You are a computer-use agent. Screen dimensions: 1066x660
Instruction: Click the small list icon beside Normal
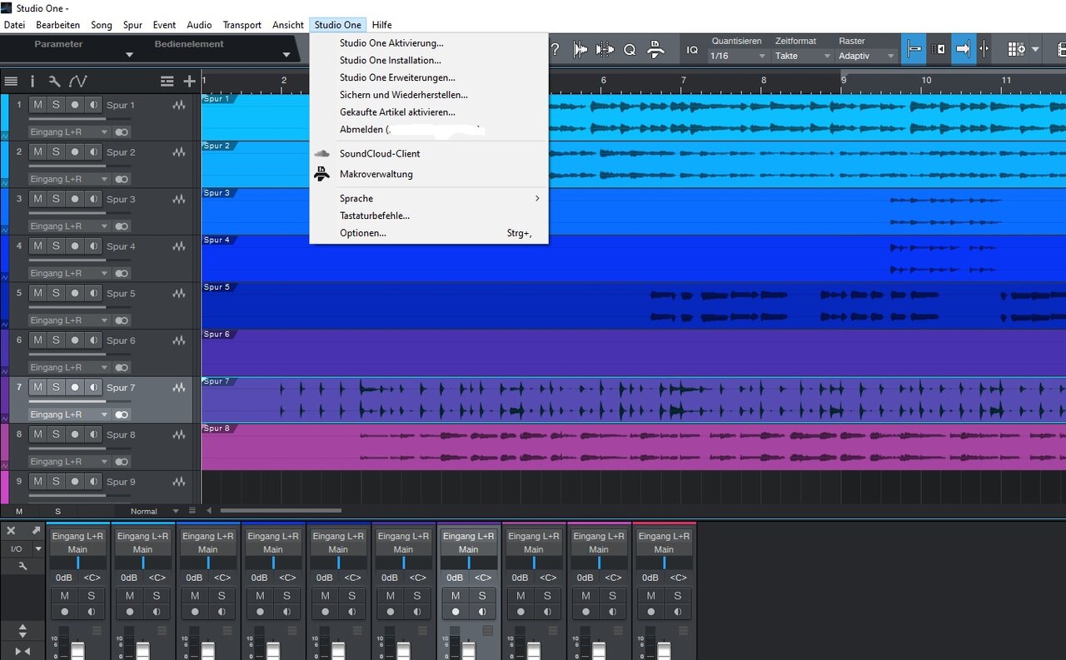[192, 511]
